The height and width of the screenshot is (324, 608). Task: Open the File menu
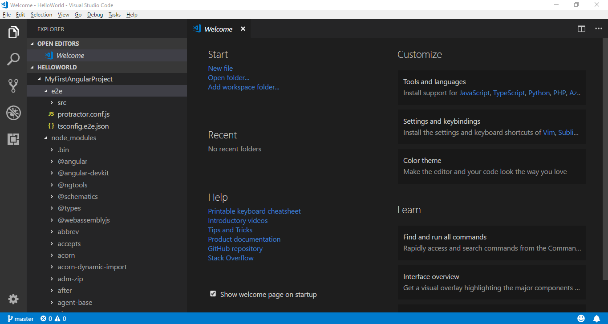[x=6, y=15]
